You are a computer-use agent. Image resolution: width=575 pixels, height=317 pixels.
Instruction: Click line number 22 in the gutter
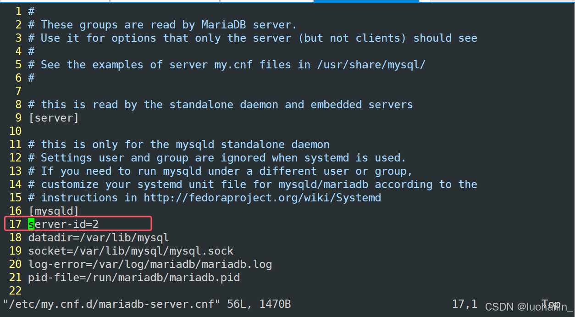(15, 291)
